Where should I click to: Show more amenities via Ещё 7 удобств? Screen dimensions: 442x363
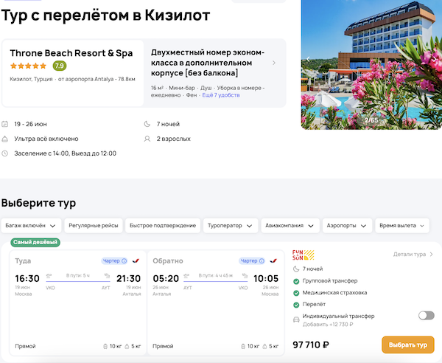point(220,95)
